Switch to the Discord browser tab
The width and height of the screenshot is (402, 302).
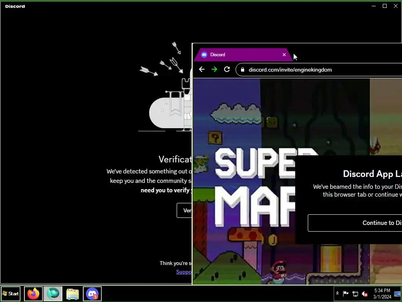point(243,55)
